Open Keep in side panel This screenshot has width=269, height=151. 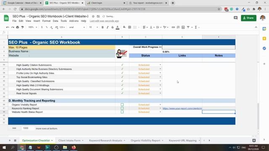[x=264, y=39]
